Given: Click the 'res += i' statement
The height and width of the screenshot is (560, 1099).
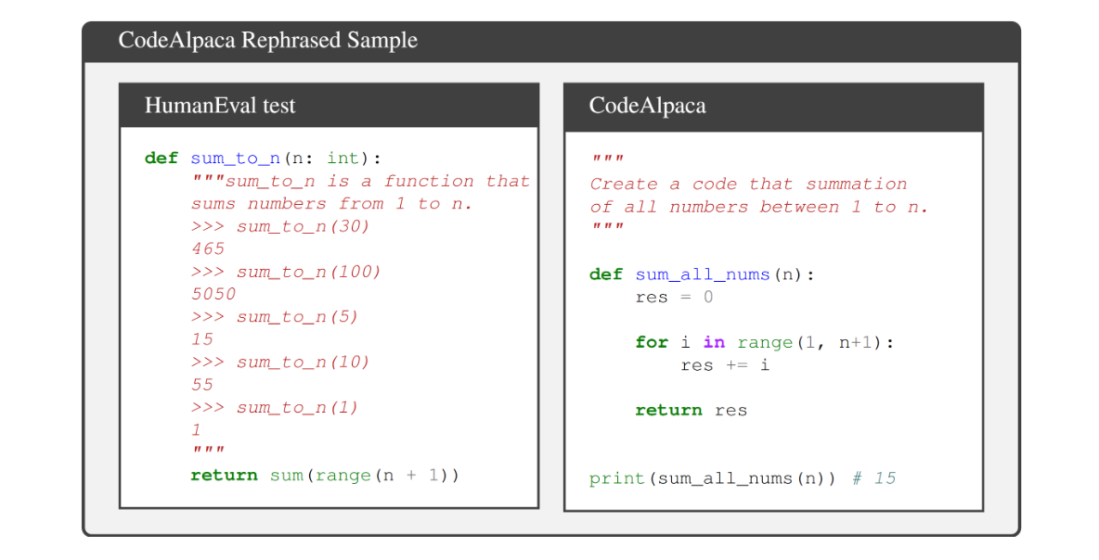Looking at the screenshot, I should click(x=725, y=365).
